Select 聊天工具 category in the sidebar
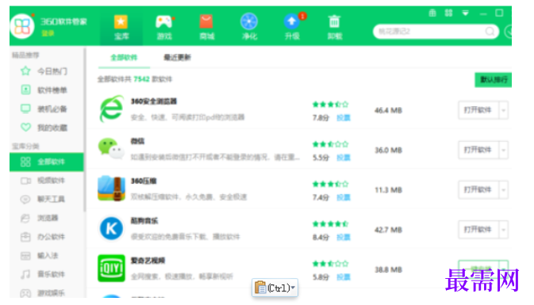This screenshot has height=305, width=534. coord(47,200)
